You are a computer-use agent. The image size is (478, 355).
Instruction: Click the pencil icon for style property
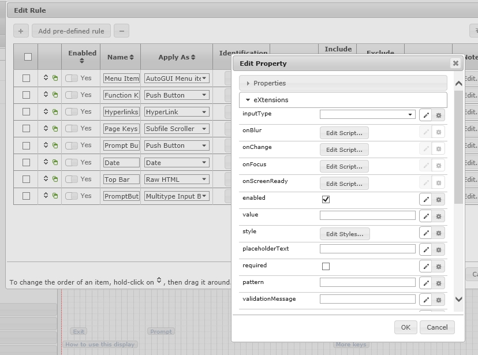coord(426,233)
